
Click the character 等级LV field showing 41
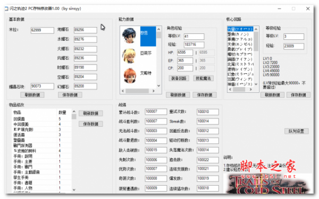[x=194, y=37]
